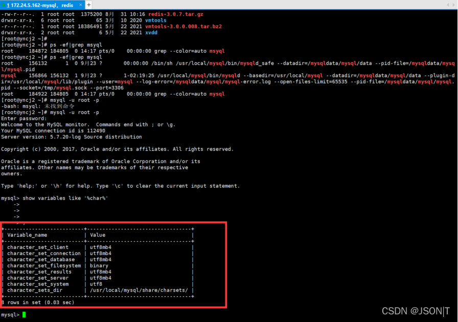Click the character_set_results row name
458x322 pixels.
[x=39, y=272]
